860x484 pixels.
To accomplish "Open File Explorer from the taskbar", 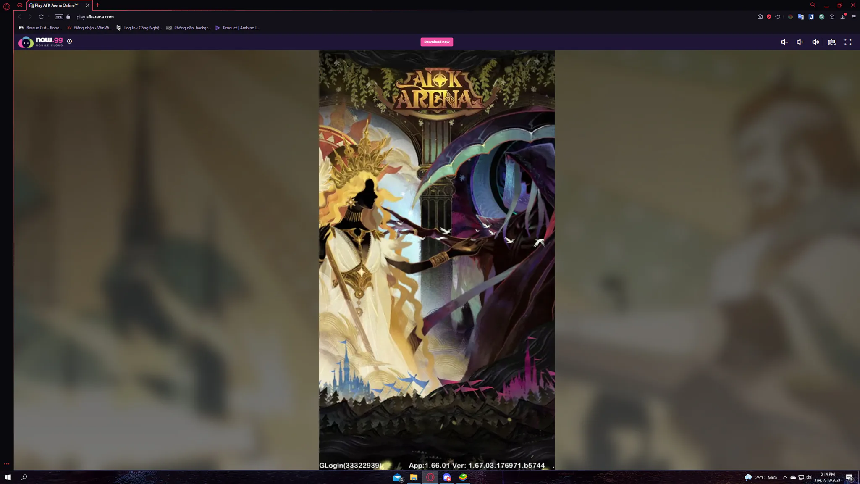I will pos(414,477).
